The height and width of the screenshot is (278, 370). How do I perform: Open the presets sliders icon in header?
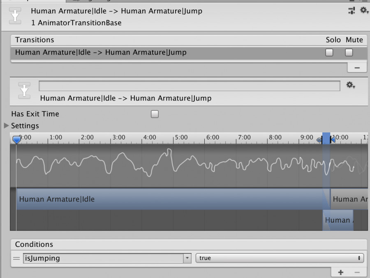(x=351, y=10)
